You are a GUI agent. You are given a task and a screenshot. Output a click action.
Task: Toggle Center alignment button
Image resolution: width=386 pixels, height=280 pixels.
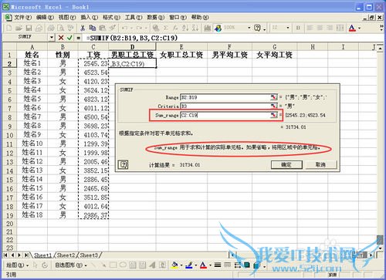(x=320, y=28)
